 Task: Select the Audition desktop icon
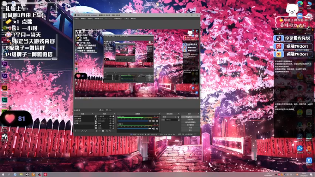[x=4, y=100]
